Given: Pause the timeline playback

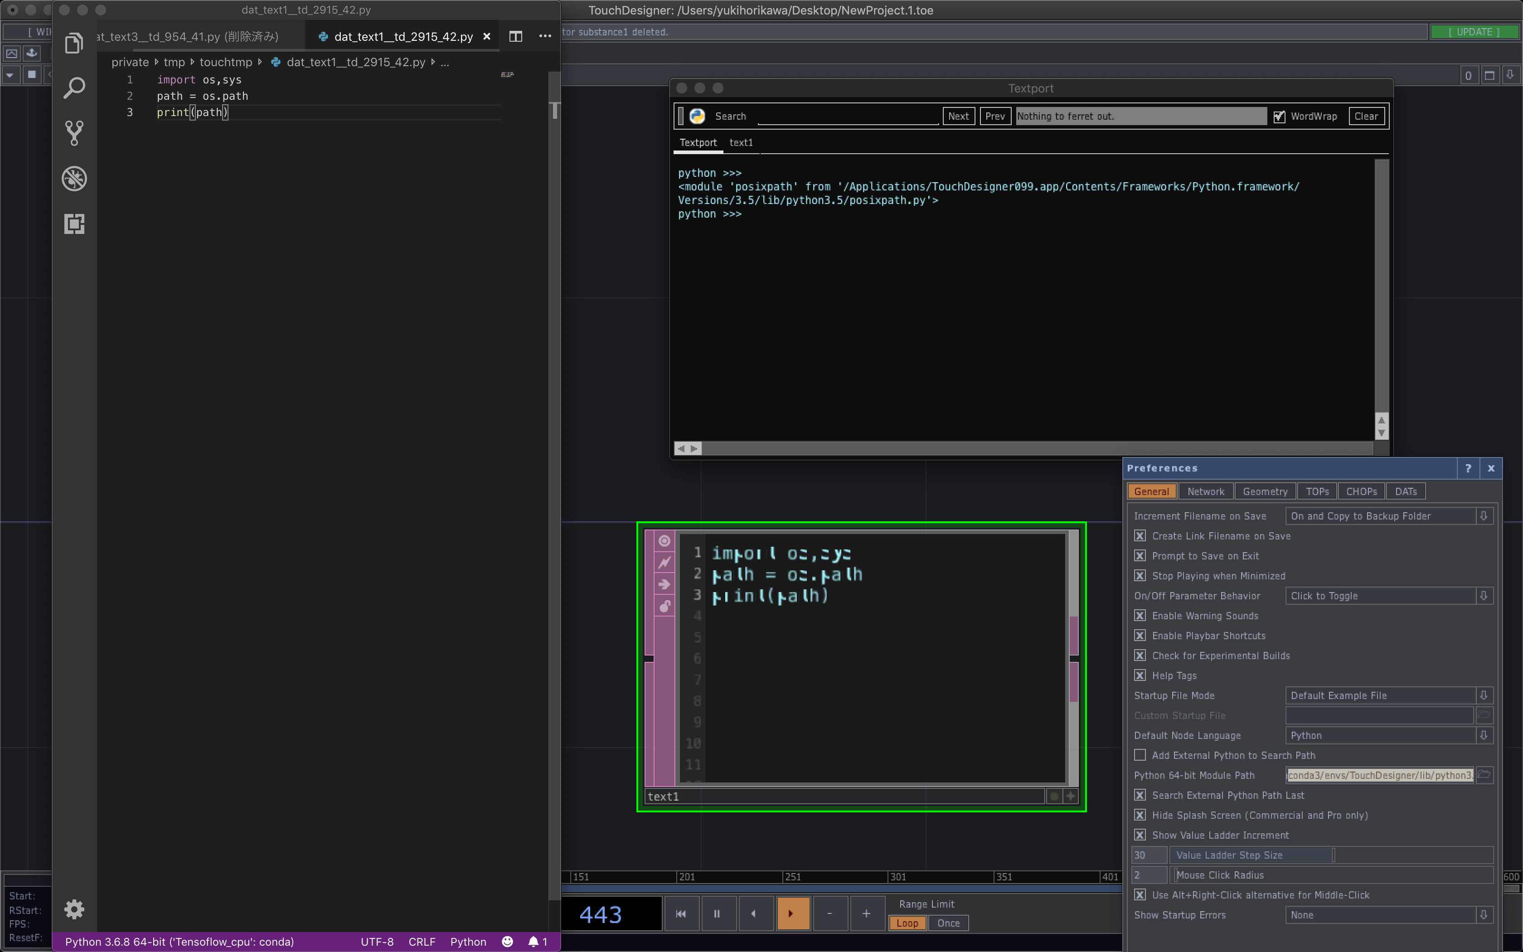Looking at the screenshot, I should pyautogui.click(x=717, y=913).
